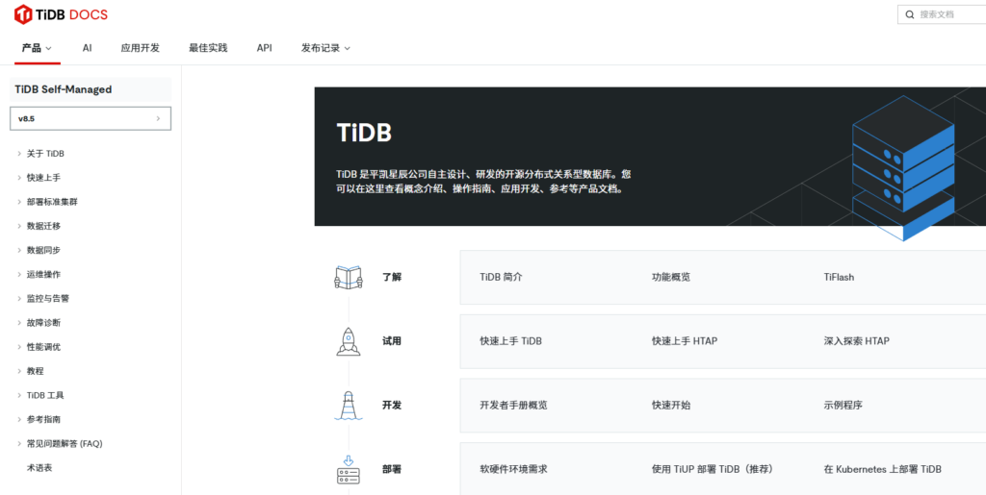Open the 示例程序 link
986x495 pixels.
(x=843, y=406)
